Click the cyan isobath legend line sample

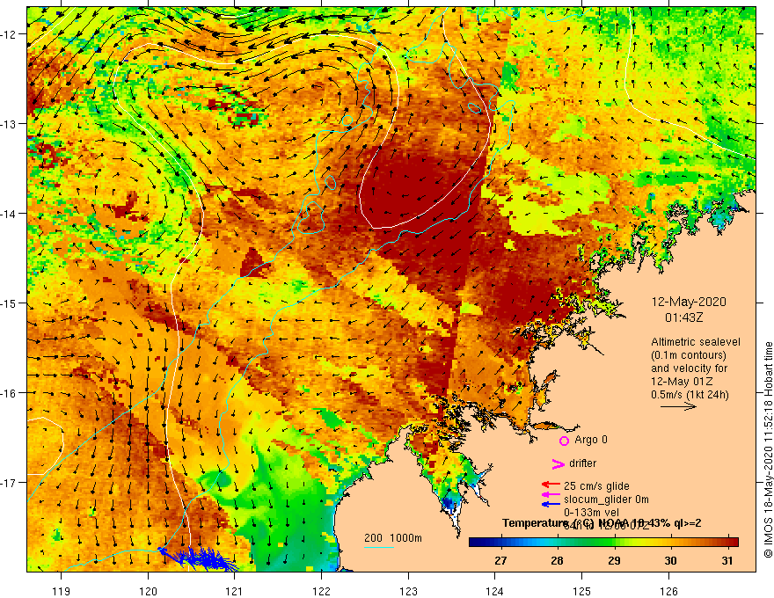tap(379, 547)
